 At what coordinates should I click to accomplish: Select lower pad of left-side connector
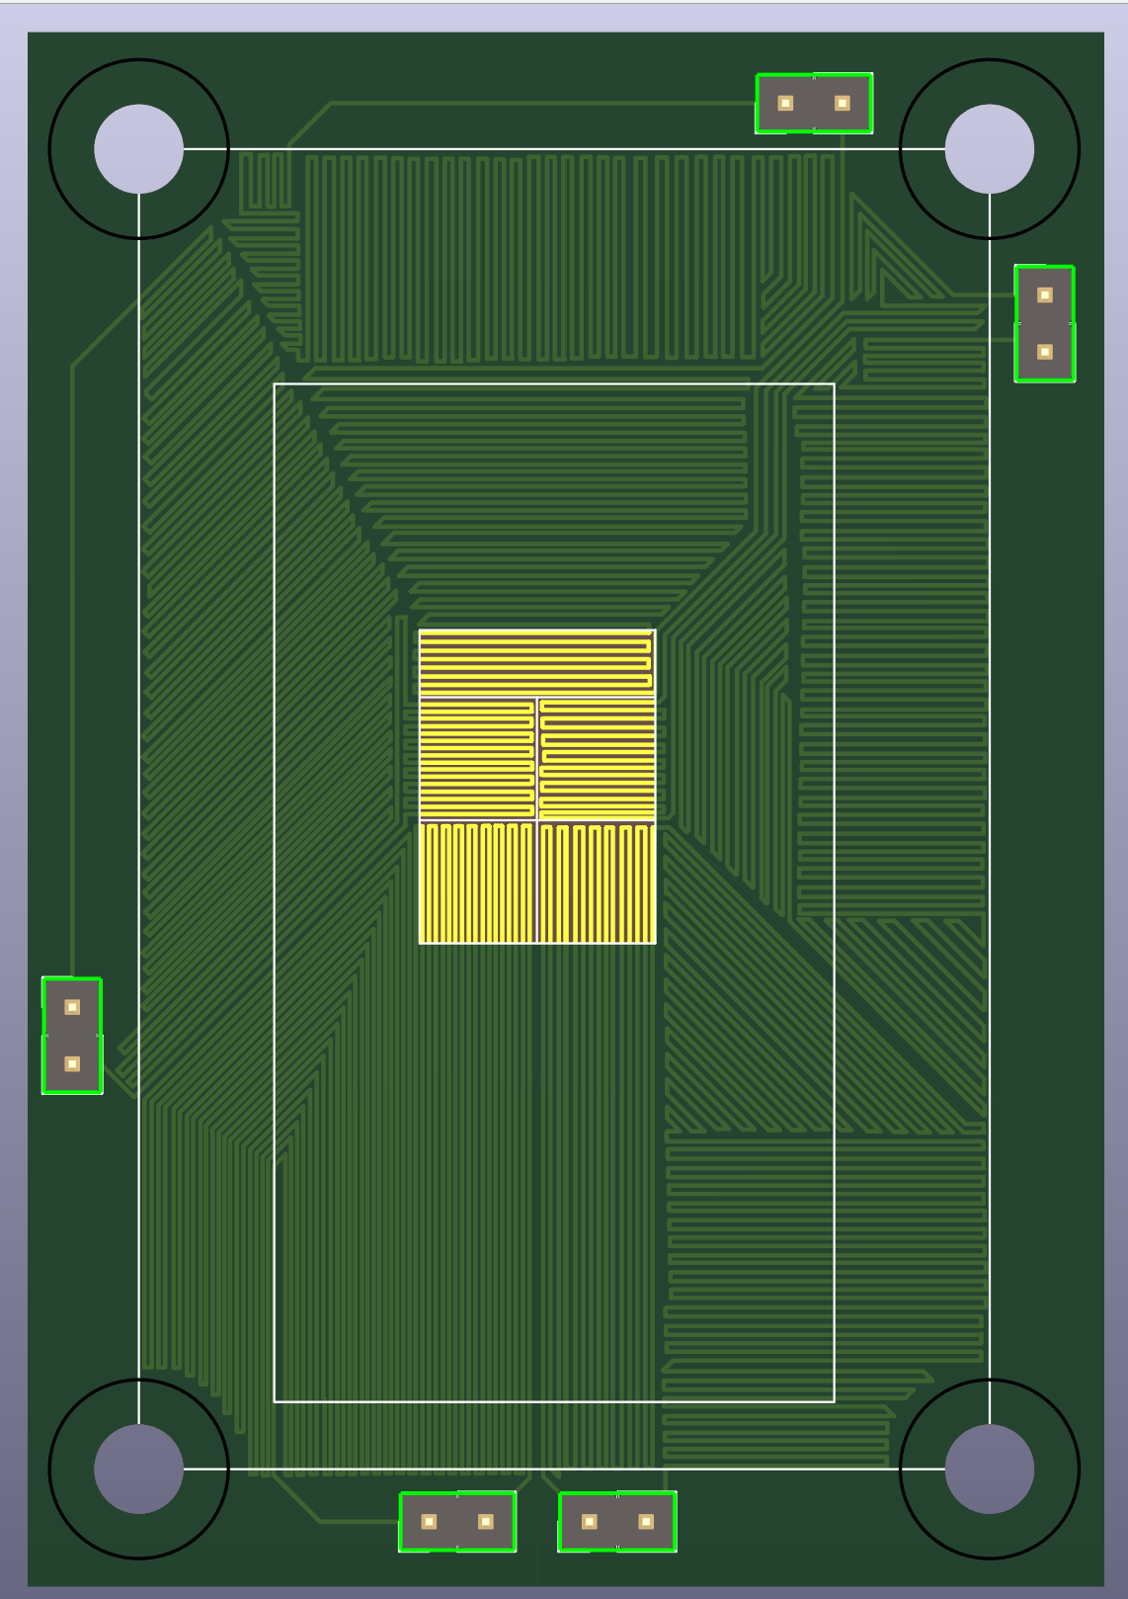click(72, 1064)
